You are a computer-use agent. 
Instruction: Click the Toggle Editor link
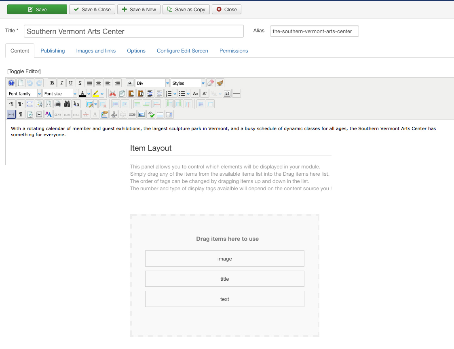pyautogui.click(x=24, y=71)
